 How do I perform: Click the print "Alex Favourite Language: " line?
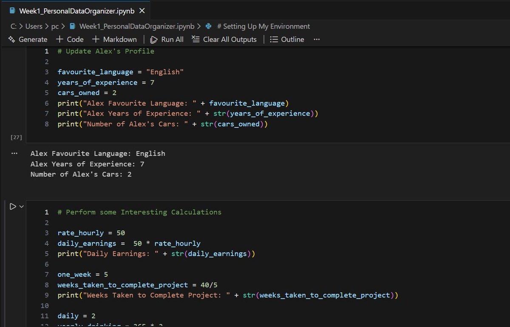tap(173, 103)
